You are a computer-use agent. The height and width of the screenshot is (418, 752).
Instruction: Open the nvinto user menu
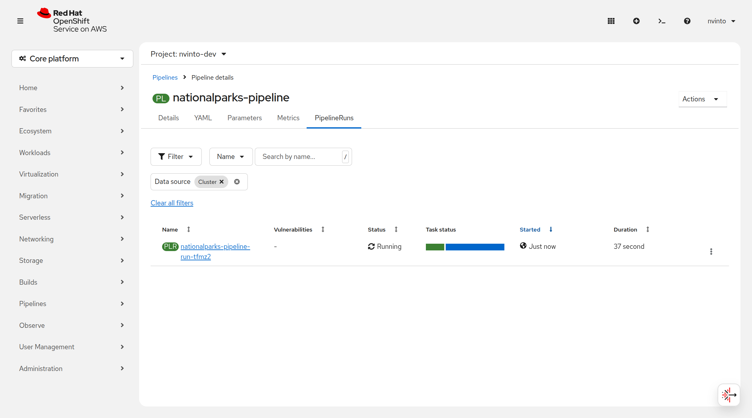point(721,21)
